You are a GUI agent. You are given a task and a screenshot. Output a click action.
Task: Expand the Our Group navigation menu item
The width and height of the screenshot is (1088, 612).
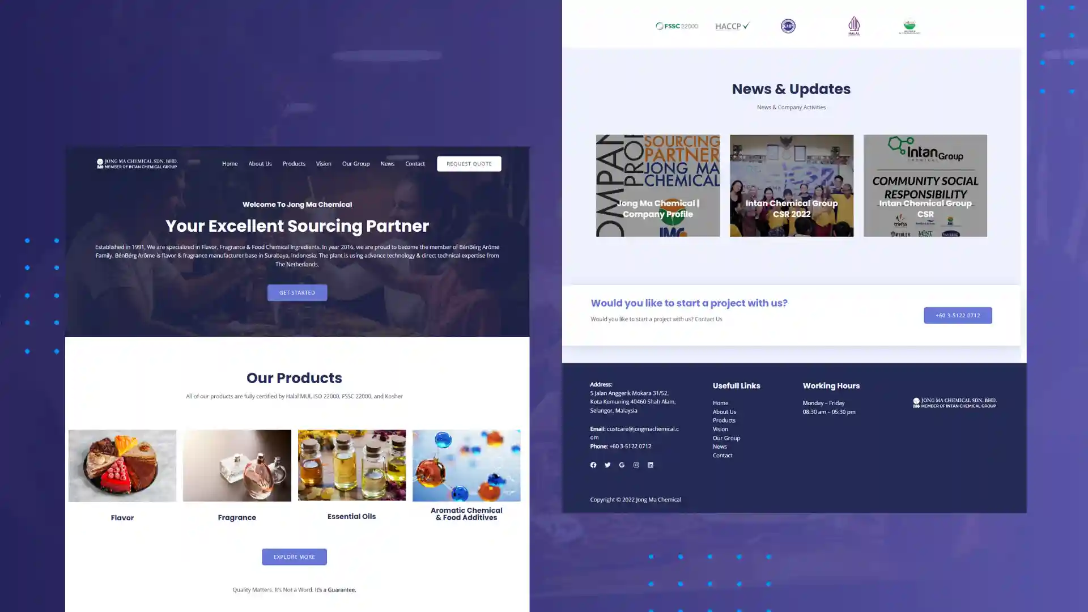point(356,164)
